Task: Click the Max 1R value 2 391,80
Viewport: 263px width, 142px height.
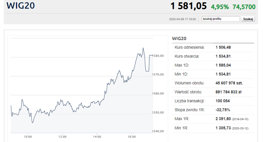Action: [223, 119]
